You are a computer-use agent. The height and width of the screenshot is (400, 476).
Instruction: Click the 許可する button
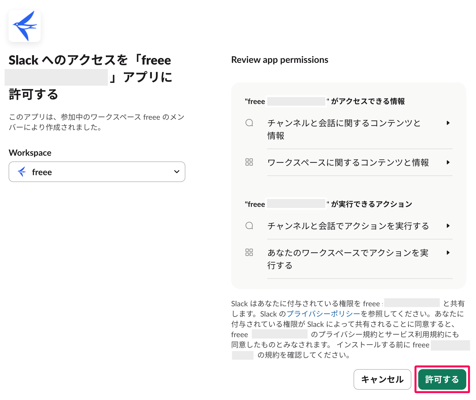coord(442,379)
